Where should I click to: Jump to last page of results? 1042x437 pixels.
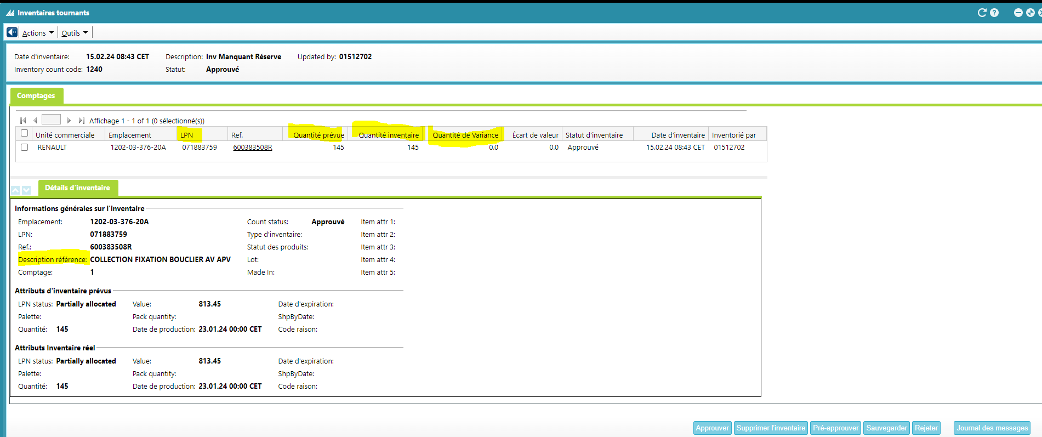[81, 121]
